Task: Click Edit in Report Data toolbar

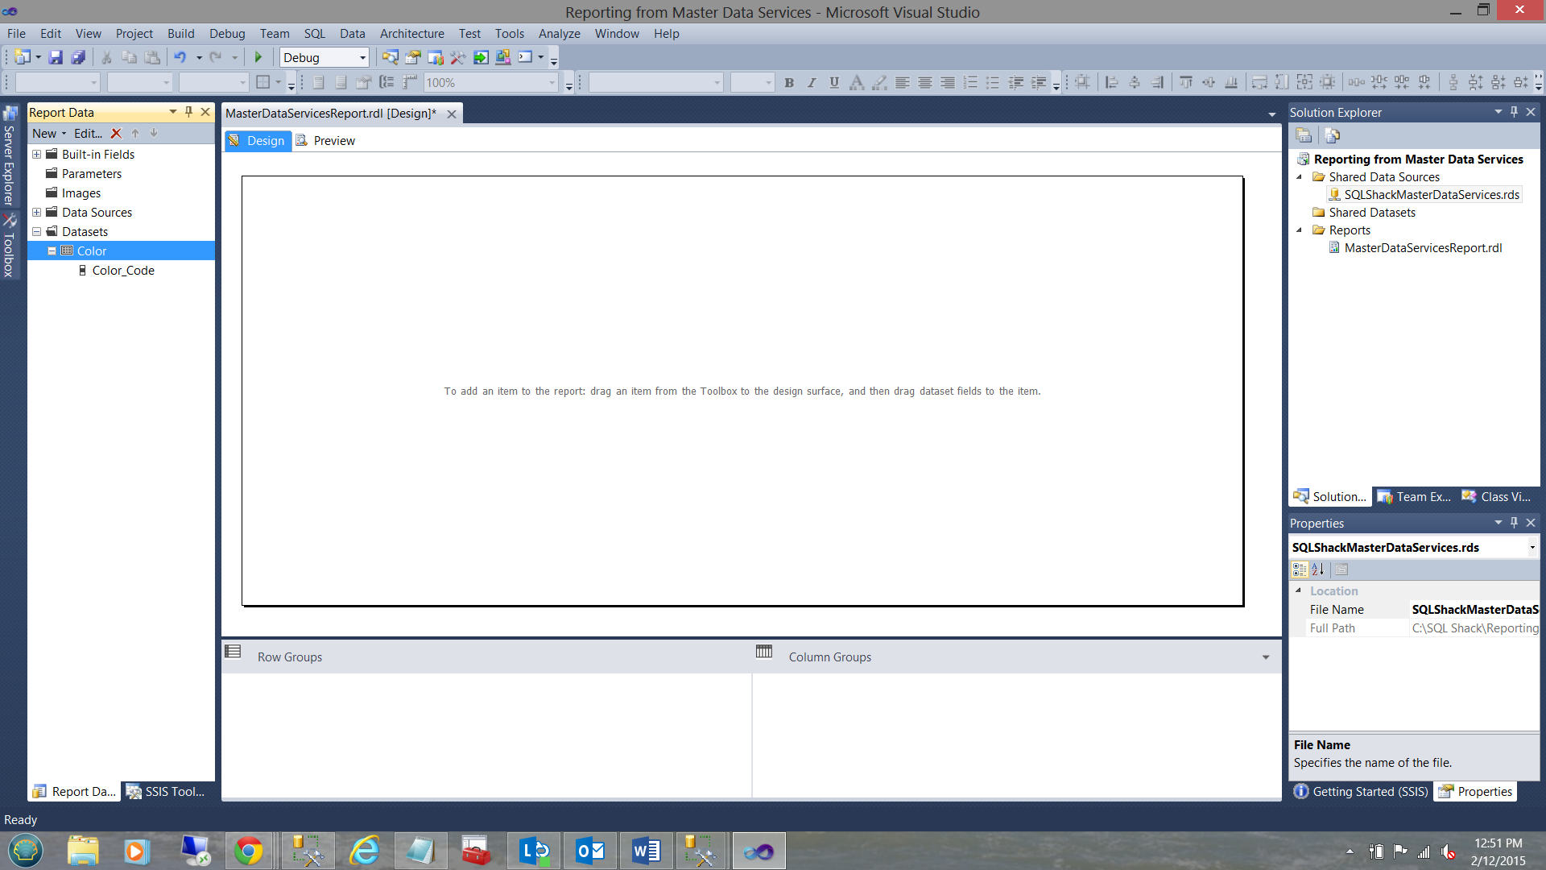Action: (x=88, y=134)
